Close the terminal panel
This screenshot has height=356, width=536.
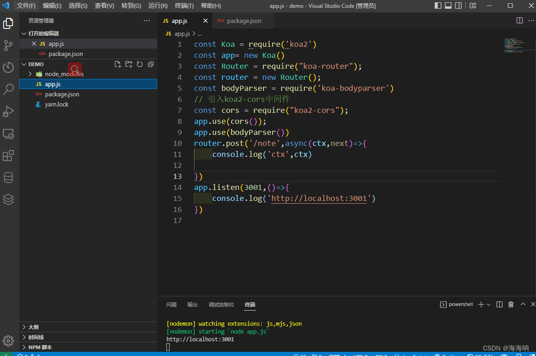click(533, 304)
